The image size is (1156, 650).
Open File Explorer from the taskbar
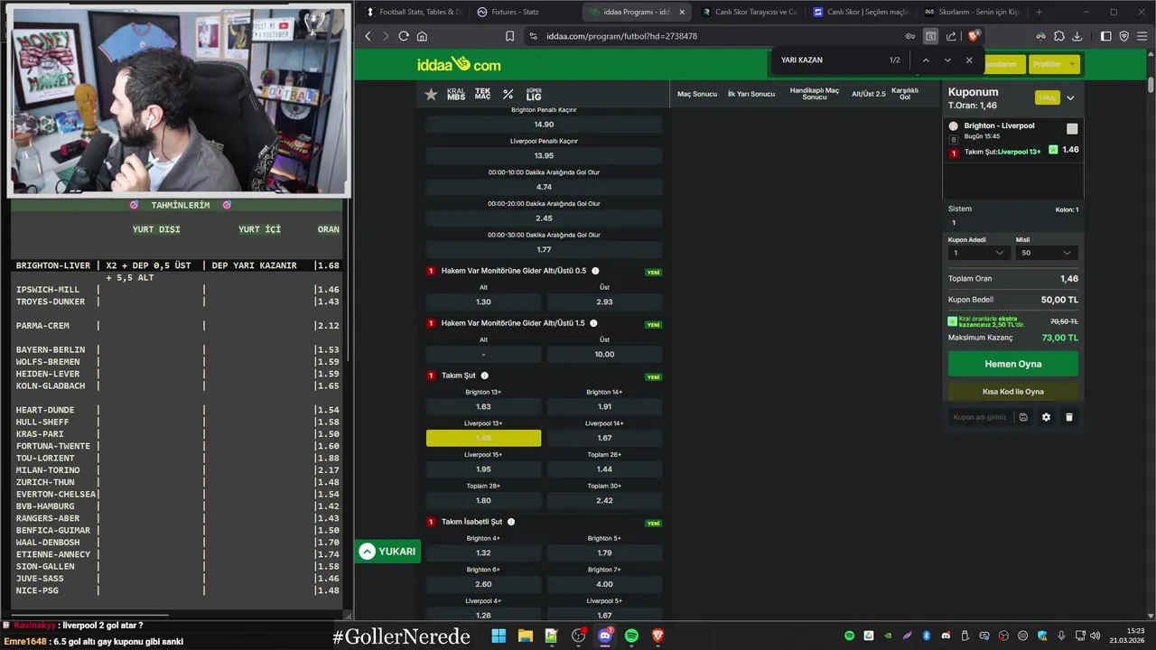pyautogui.click(x=525, y=636)
